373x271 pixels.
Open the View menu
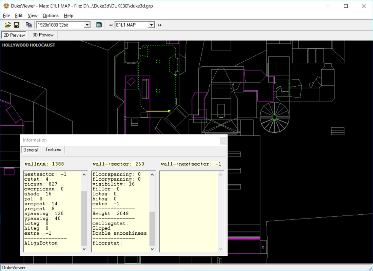(33, 16)
